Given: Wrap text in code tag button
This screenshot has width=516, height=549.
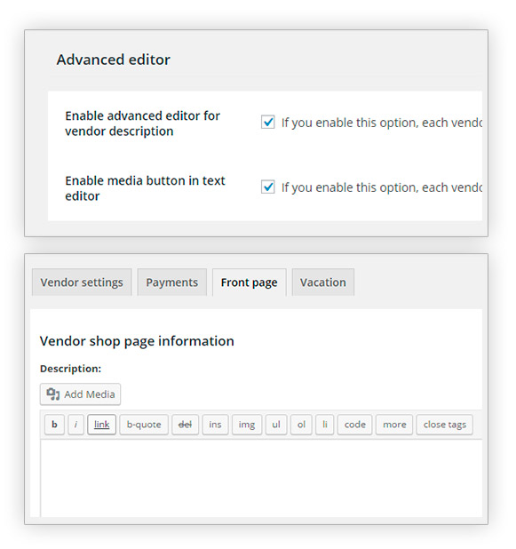Looking at the screenshot, I should coord(354,425).
